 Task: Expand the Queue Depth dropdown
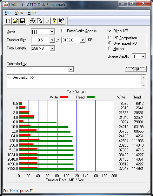(143, 57)
